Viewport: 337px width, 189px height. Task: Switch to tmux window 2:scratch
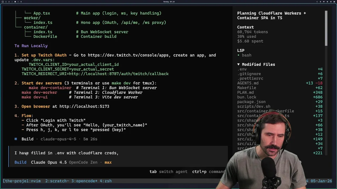pyautogui.click(x=57, y=181)
